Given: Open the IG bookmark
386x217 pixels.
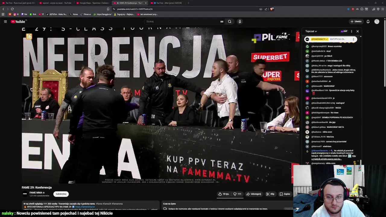Looking at the screenshot, I should (x=16, y=14).
